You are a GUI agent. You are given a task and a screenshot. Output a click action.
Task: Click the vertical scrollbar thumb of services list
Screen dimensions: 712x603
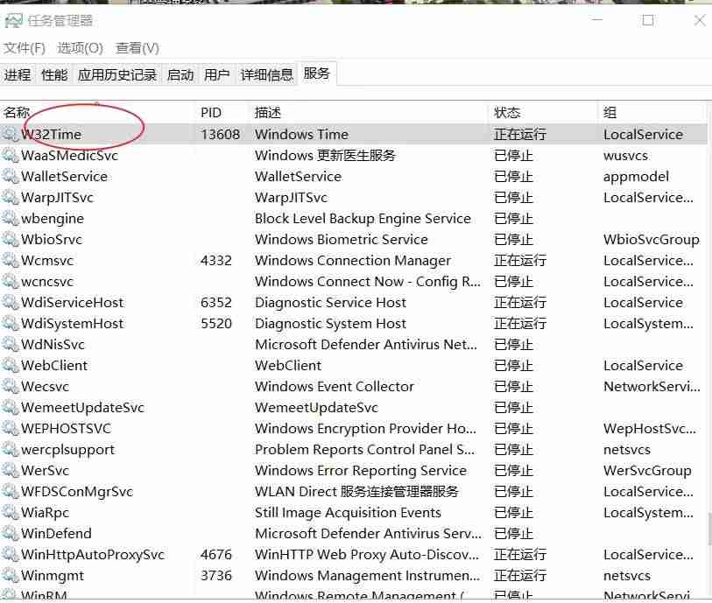[709, 529]
